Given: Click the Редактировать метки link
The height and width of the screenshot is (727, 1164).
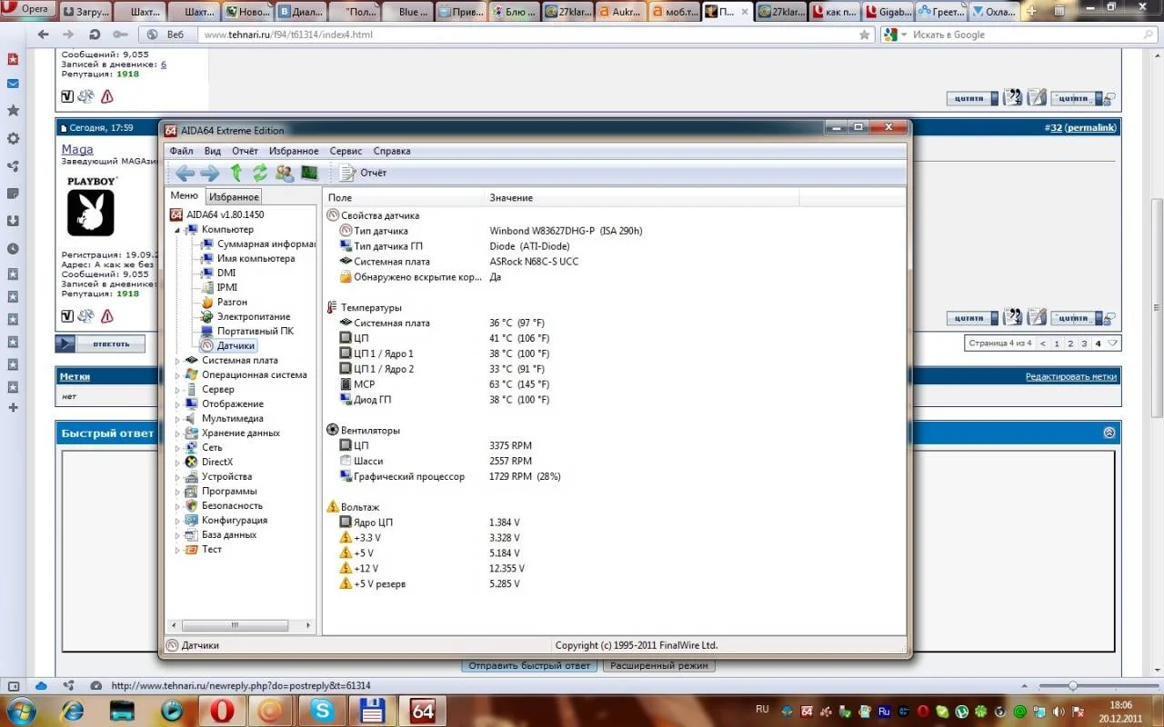Looking at the screenshot, I should 1070,376.
